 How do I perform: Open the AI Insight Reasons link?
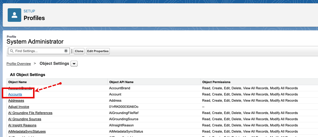[22, 125]
